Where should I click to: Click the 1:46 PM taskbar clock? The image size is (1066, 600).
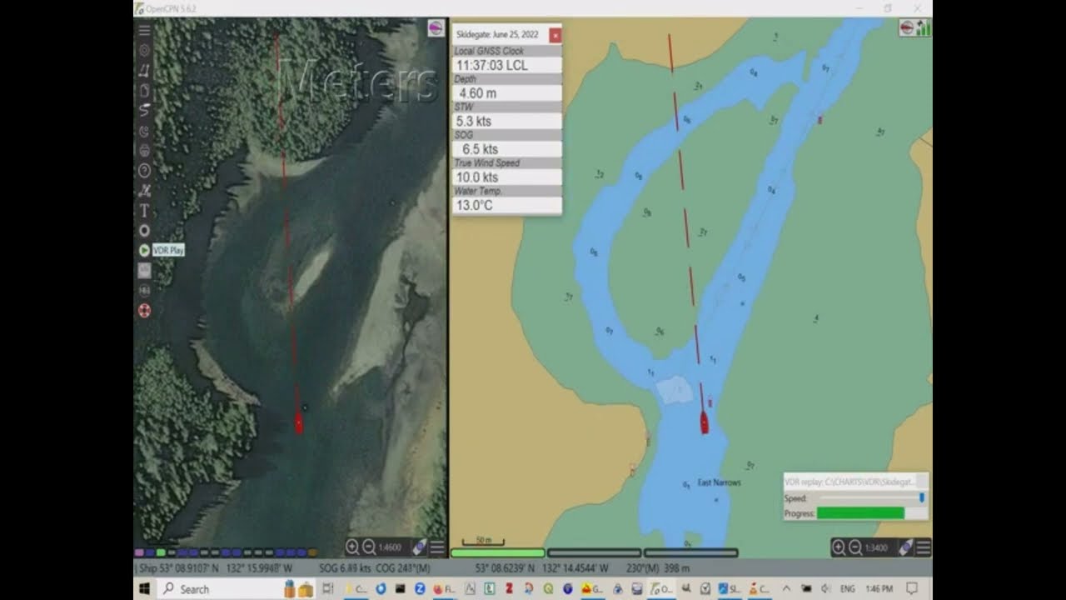(879, 588)
